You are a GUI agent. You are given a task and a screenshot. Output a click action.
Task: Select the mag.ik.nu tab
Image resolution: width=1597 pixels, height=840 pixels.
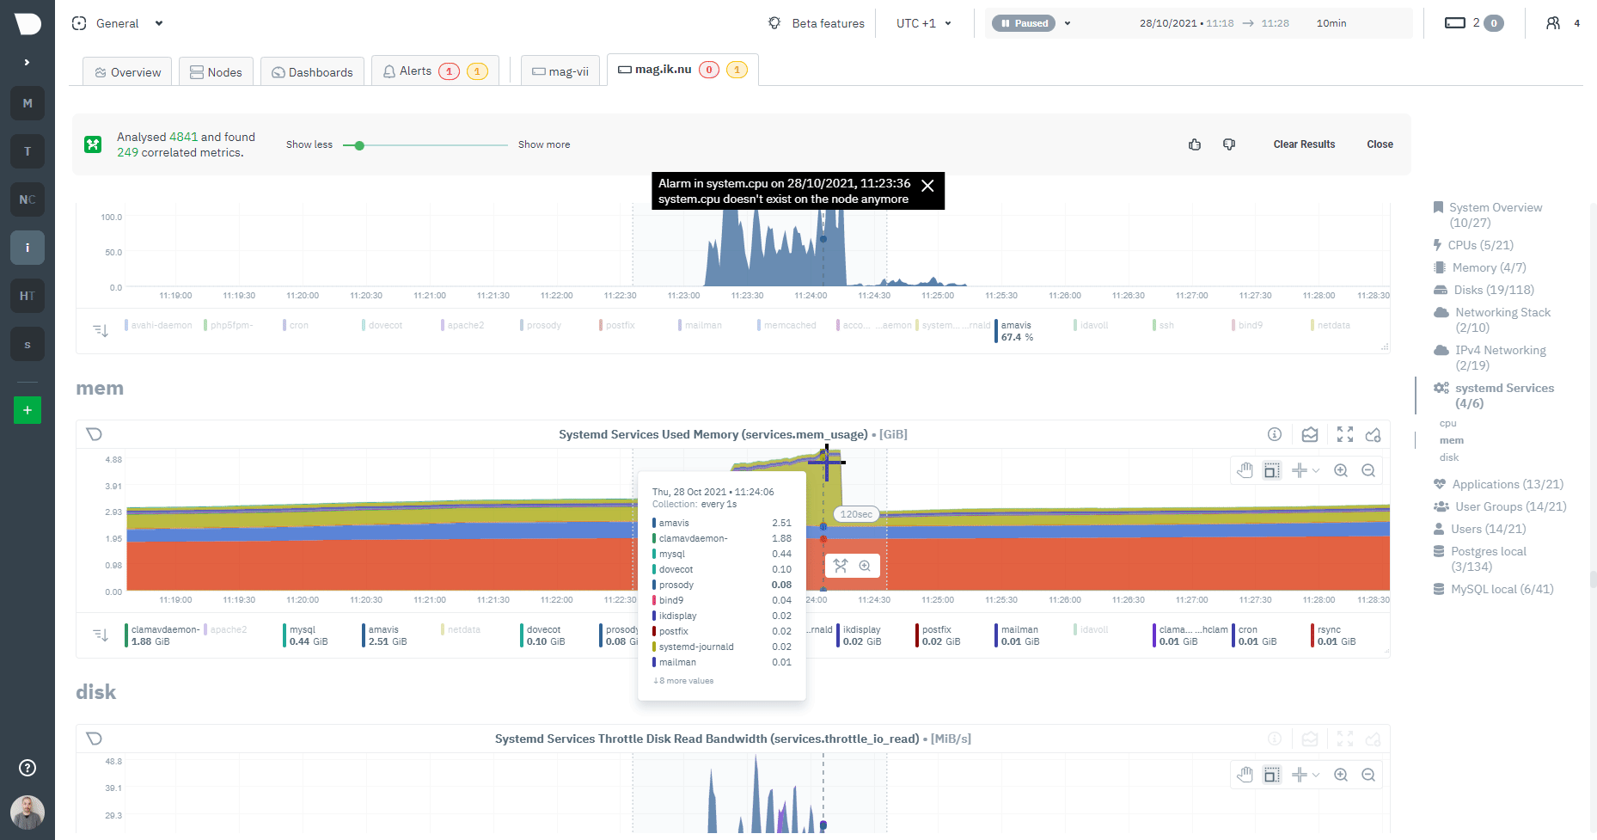click(x=682, y=70)
